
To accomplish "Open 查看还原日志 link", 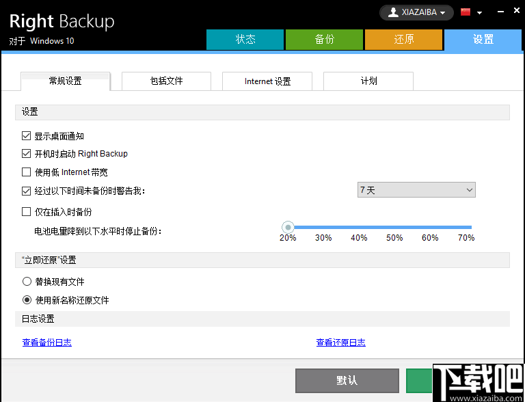I will (x=341, y=343).
